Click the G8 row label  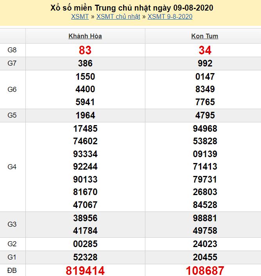(x=12, y=50)
